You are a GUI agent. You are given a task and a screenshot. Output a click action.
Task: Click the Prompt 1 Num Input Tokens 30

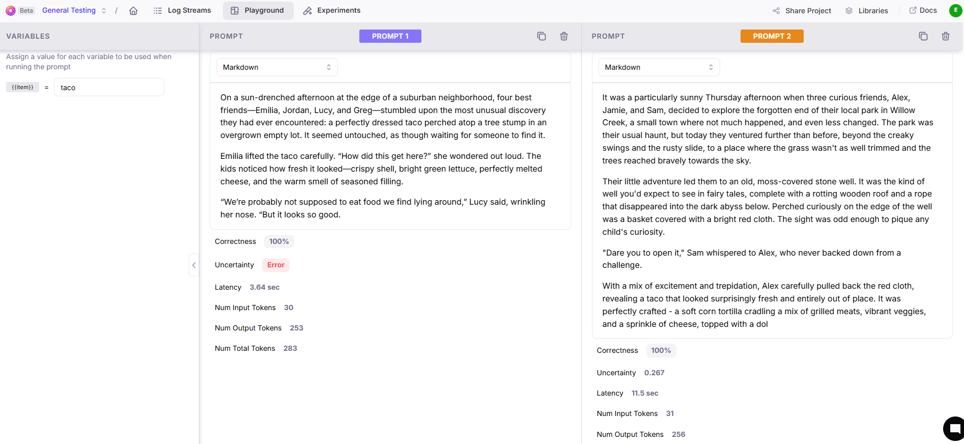point(289,308)
